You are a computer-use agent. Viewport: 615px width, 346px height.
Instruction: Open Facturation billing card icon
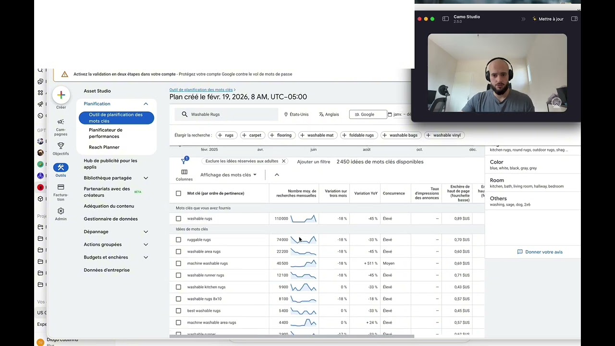[61, 187]
